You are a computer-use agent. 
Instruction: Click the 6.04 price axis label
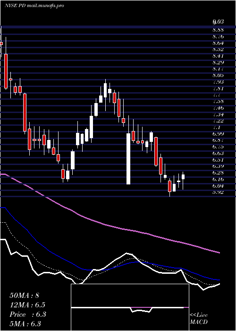tap(218, 186)
